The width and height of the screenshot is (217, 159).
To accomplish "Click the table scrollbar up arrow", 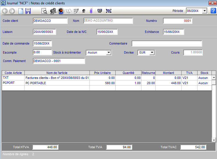I will [214, 77].
